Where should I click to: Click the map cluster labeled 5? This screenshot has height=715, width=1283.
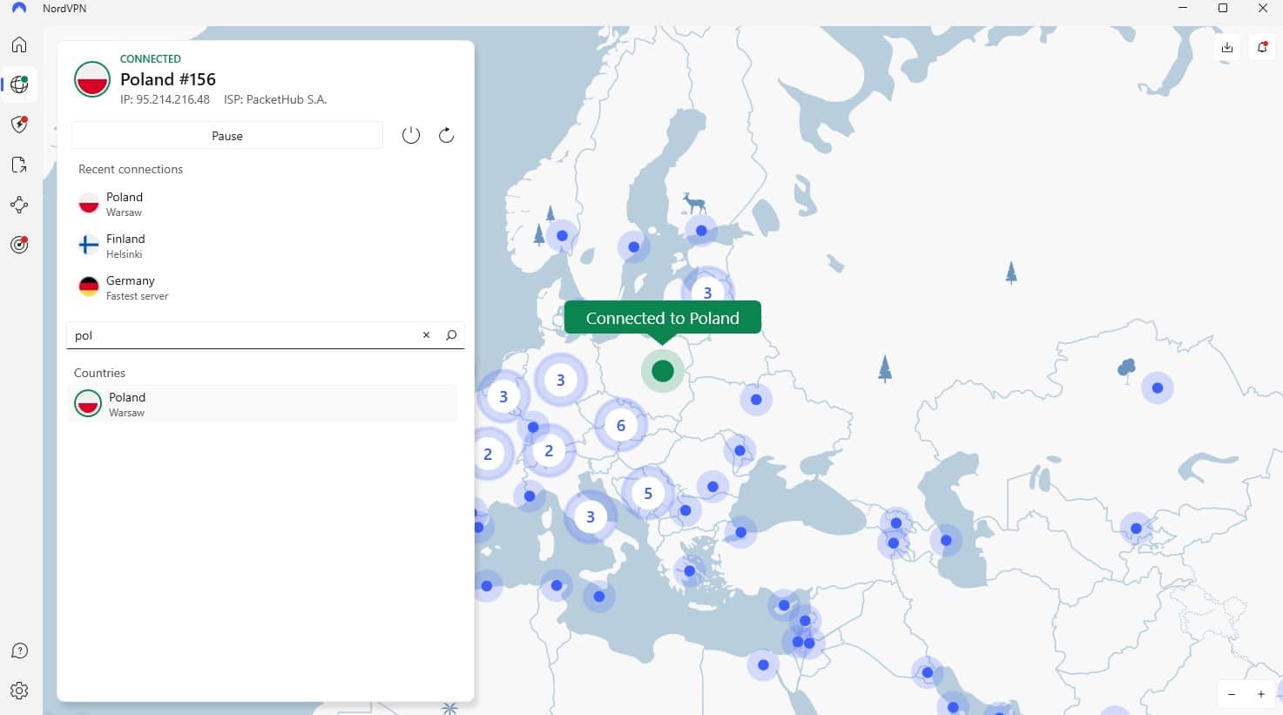point(648,493)
